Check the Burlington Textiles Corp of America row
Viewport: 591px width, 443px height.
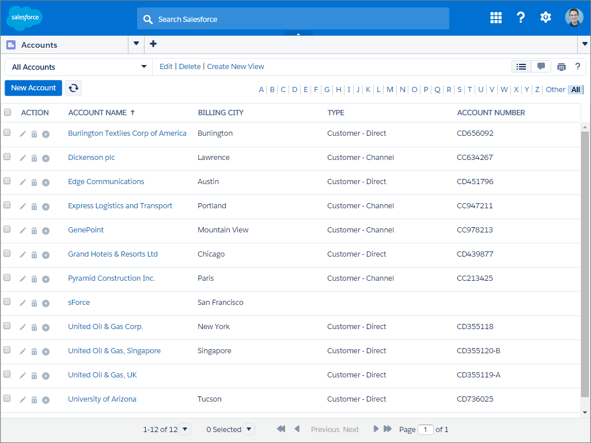point(7,132)
